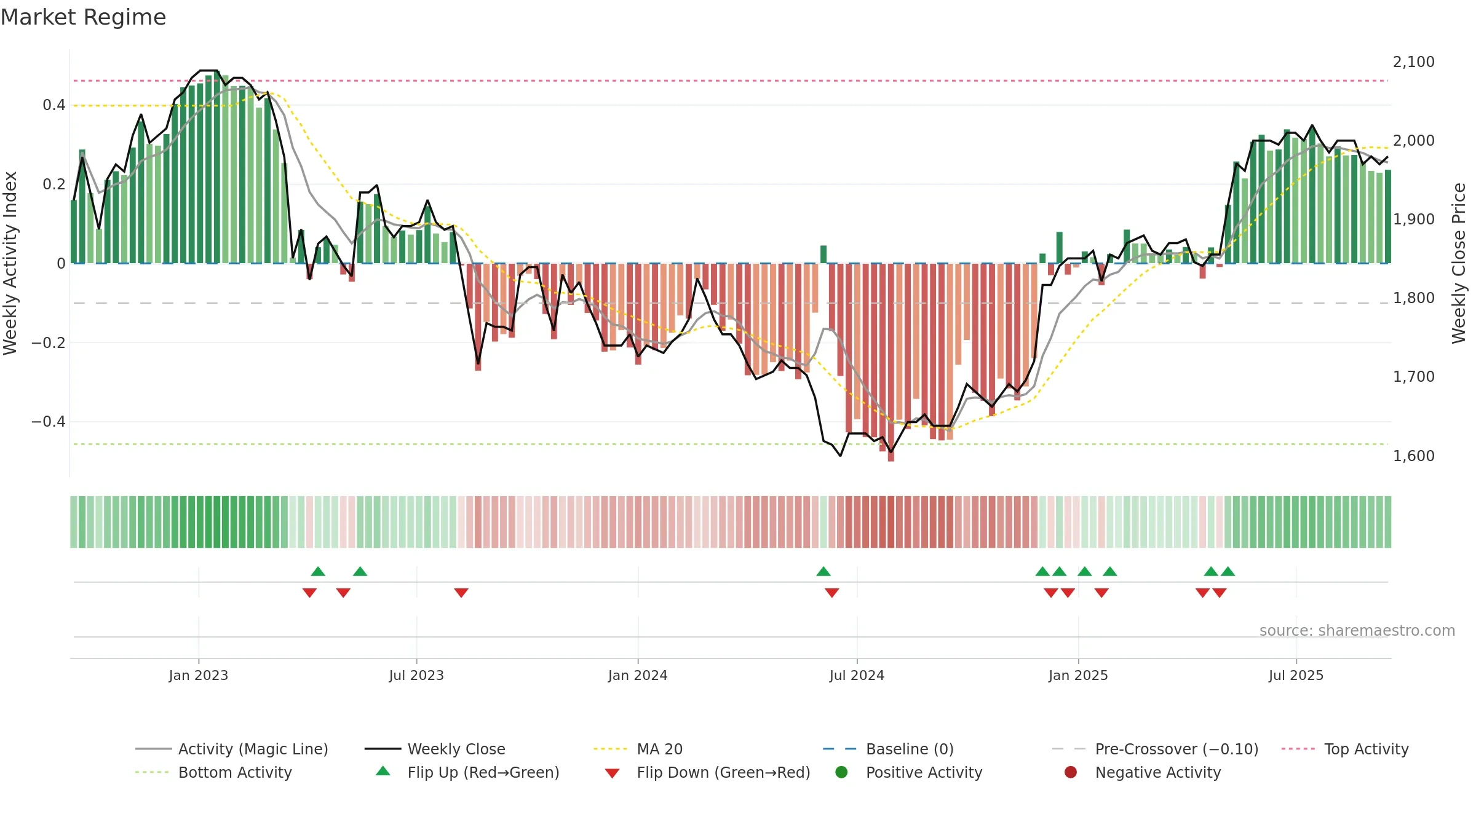The height and width of the screenshot is (830, 1476).
Task: Click the red flip-down marker near Aug 2023
Action: [x=461, y=593]
